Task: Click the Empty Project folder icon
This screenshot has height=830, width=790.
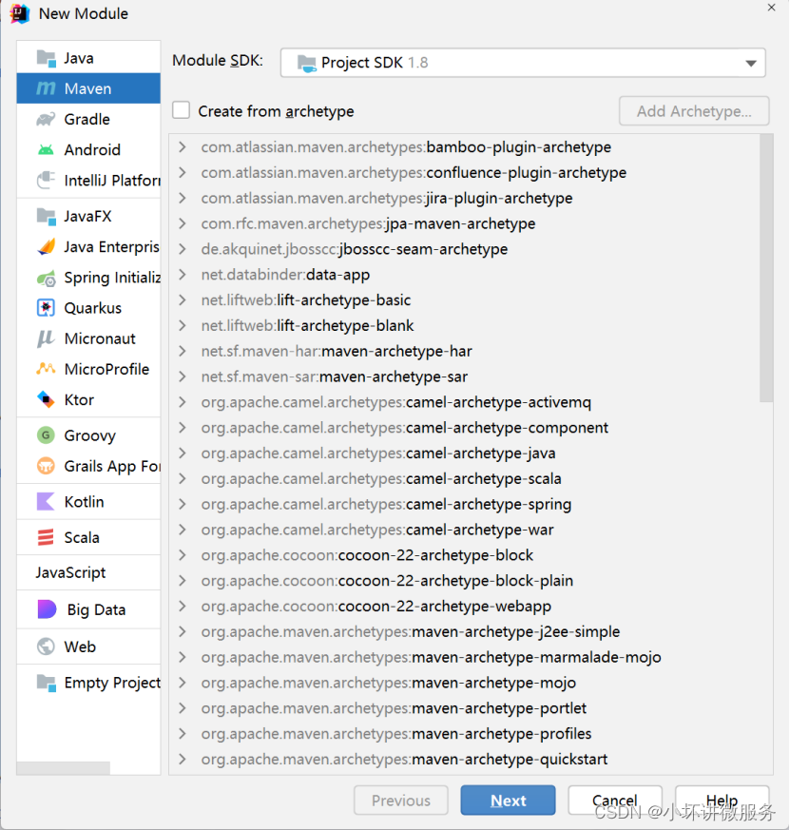Action: [46, 683]
